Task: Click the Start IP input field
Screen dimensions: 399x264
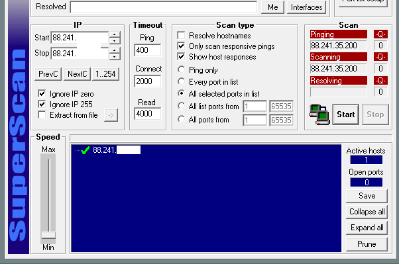Action: coord(80,38)
